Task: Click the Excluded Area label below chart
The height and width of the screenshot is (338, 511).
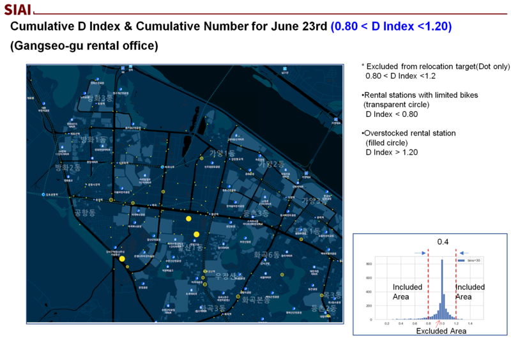Action: point(440,332)
